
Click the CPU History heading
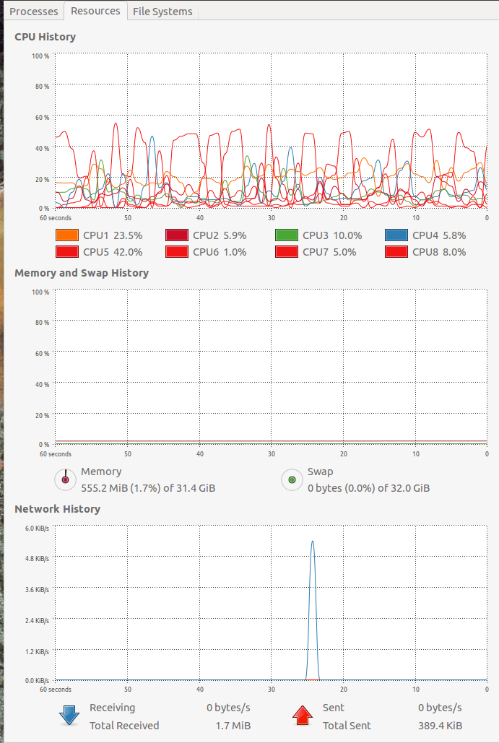pyautogui.click(x=45, y=37)
